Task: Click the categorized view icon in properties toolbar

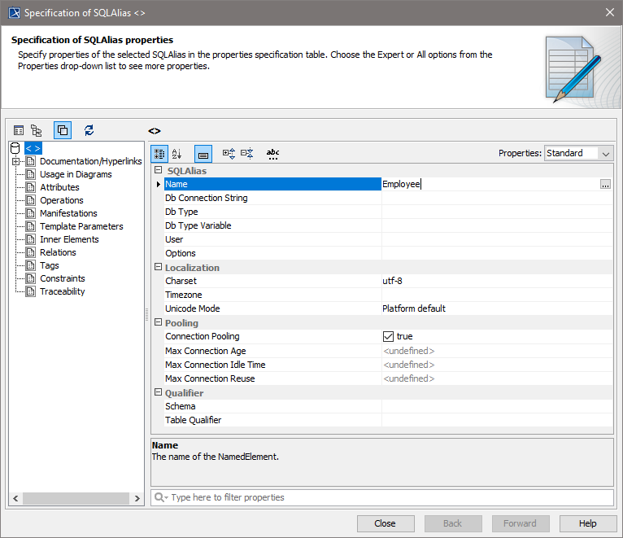Action: 160,153
